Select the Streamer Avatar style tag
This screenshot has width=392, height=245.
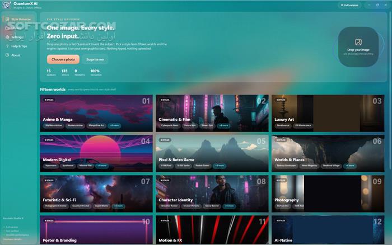click(169, 206)
